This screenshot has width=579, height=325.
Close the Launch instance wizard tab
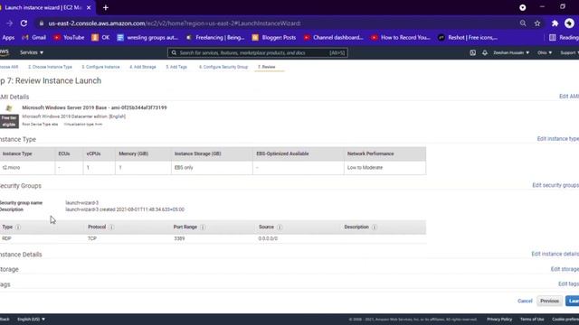coord(89,8)
